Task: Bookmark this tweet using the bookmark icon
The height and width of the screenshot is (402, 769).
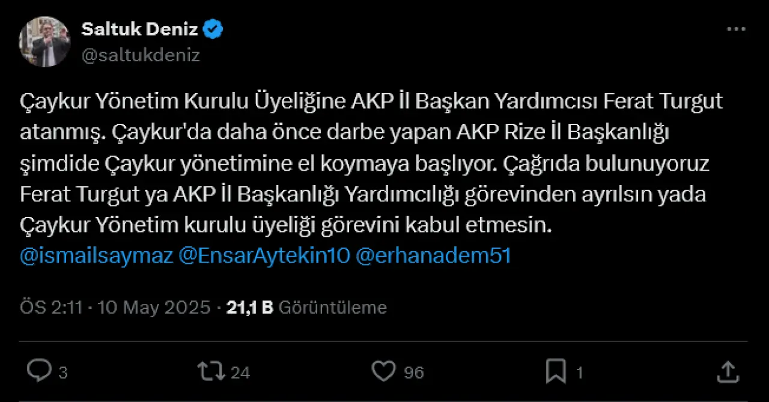Action: tap(556, 371)
